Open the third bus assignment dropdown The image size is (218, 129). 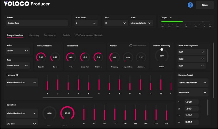point(192,66)
